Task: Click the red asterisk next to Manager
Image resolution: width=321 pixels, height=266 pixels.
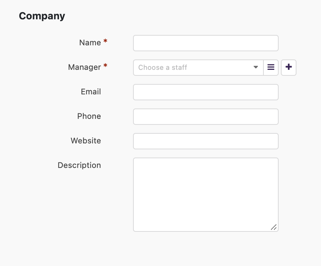Action: coord(105,65)
